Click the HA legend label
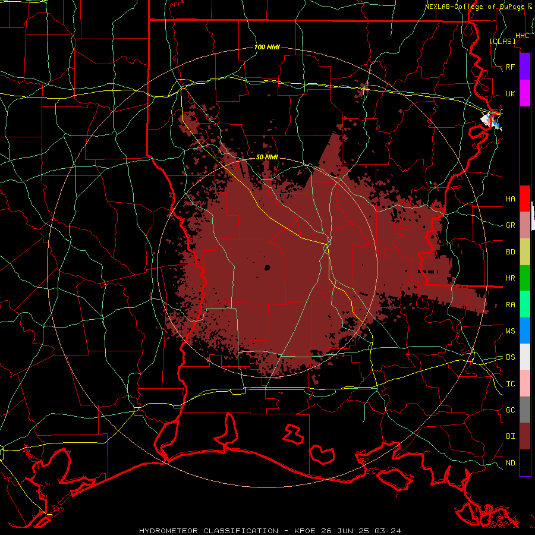 (510, 199)
